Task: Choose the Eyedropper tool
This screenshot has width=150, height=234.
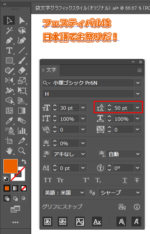Action: pos(9,121)
